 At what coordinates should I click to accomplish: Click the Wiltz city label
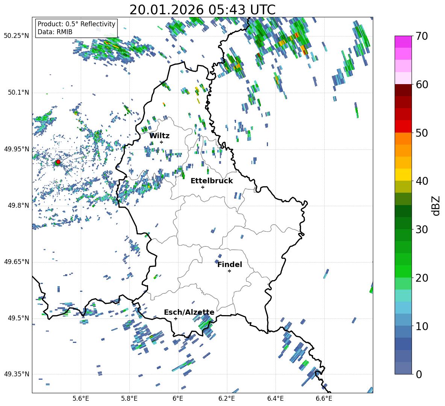coord(159,136)
